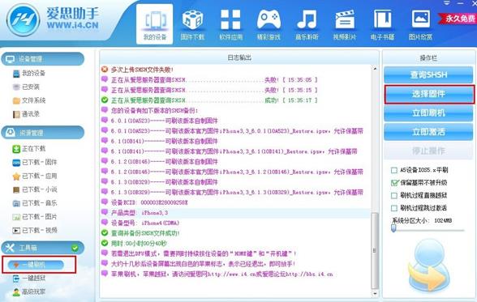The width and height of the screenshot is (477, 302).
Task: Open 已下载-音乐 in the sidebar
Action: pyautogui.click(x=35, y=203)
